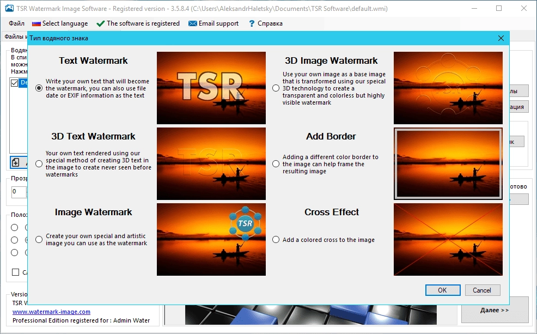Select the 3D Text Watermark radio button

pos(39,164)
